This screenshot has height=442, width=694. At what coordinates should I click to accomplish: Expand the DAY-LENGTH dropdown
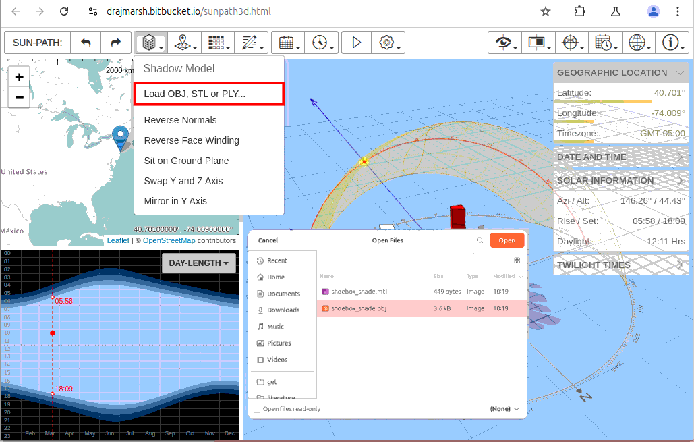(198, 263)
